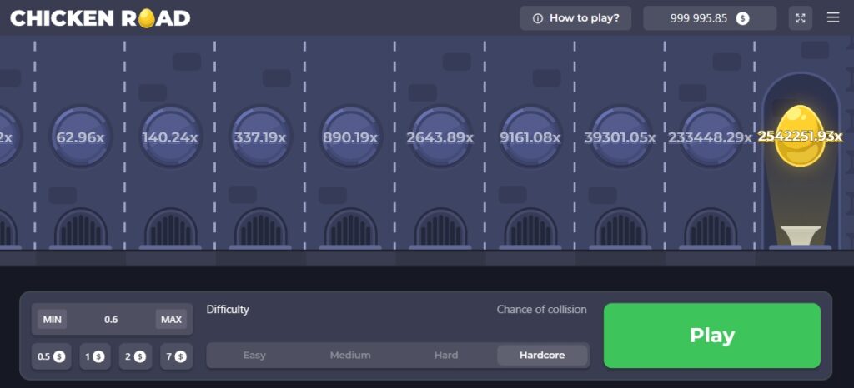Choose the 2 dollar quick bet
854x388 pixels.
pyautogui.click(x=135, y=356)
